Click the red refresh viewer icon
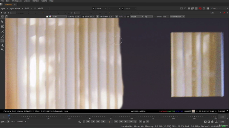The width and height of the screenshot is (229, 128). coord(200,9)
